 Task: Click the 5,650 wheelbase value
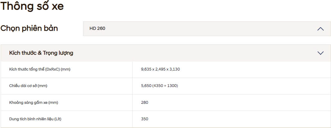pyautogui.click(x=146, y=86)
